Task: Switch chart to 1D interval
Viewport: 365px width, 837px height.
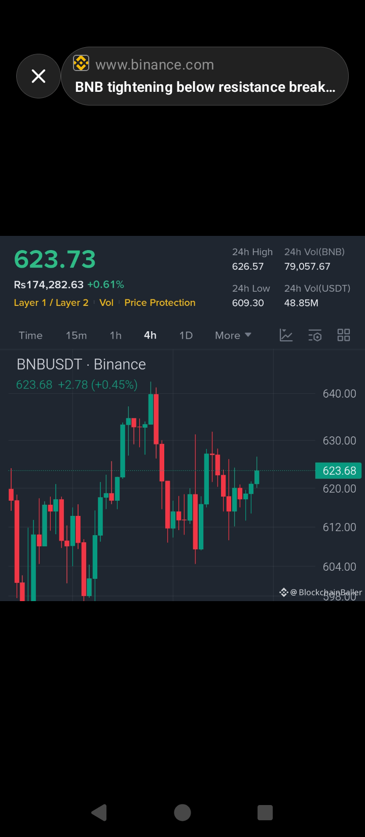Action: pyautogui.click(x=186, y=335)
